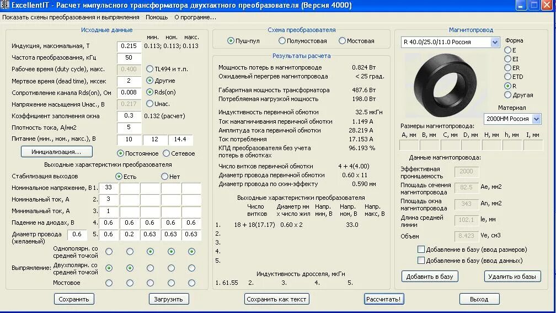This screenshot has width=556, height=313.
Task: Click the conversion frequency field 50
Action: pyautogui.click(x=129, y=58)
